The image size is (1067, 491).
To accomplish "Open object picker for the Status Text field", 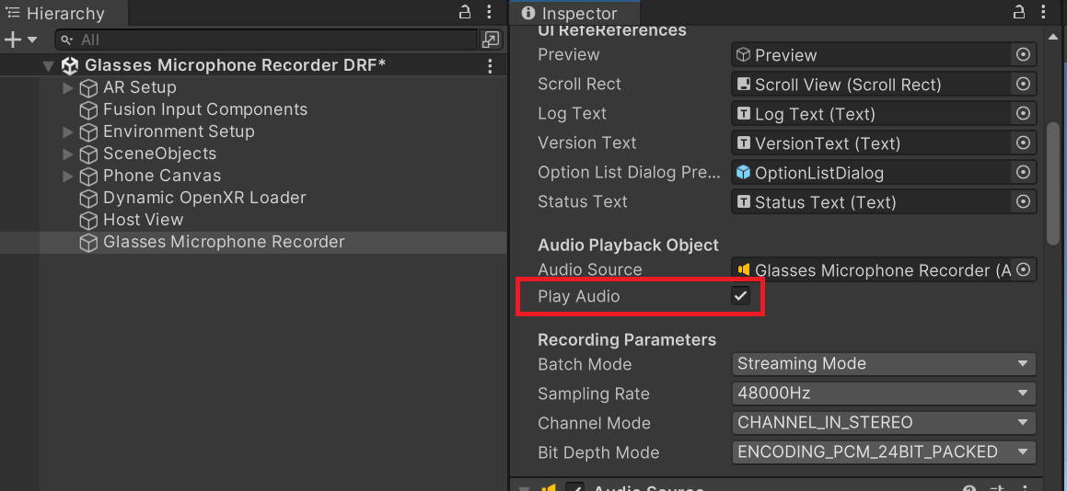I will tap(1023, 202).
